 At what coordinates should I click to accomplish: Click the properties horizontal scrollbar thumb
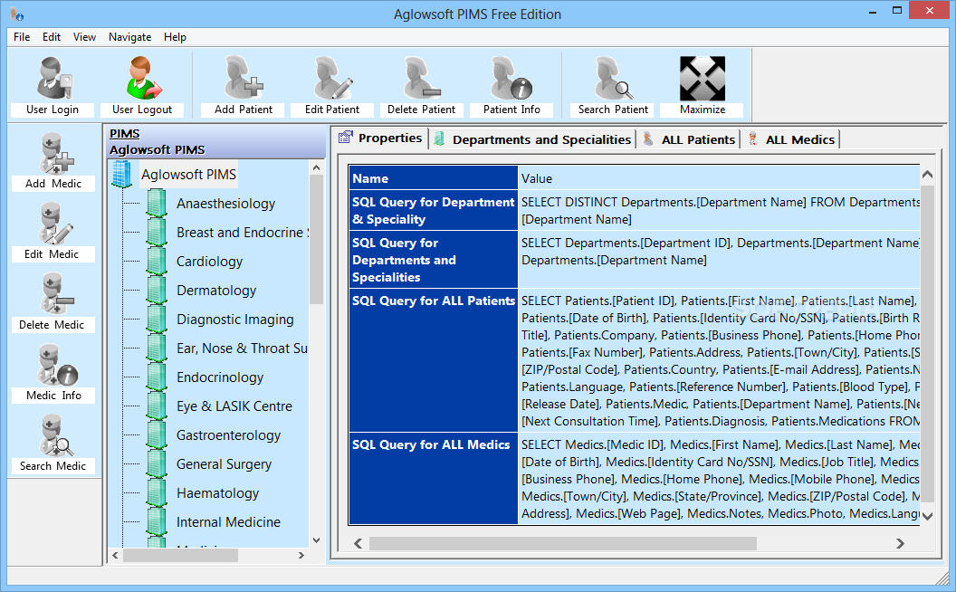[x=563, y=542]
